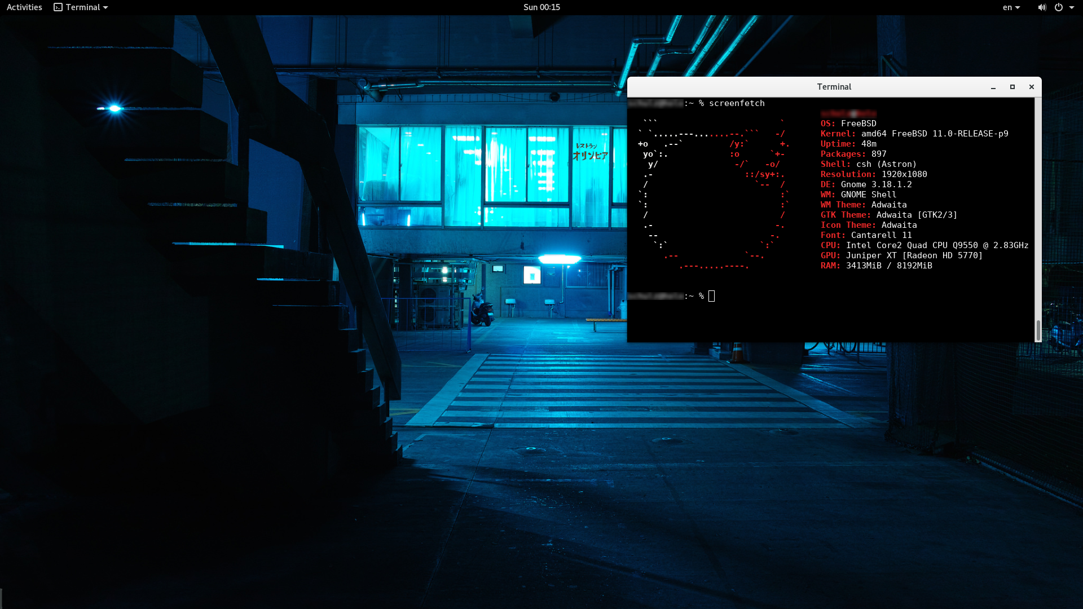Click the Terminal window title text
The image size is (1083, 609).
(834, 87)
